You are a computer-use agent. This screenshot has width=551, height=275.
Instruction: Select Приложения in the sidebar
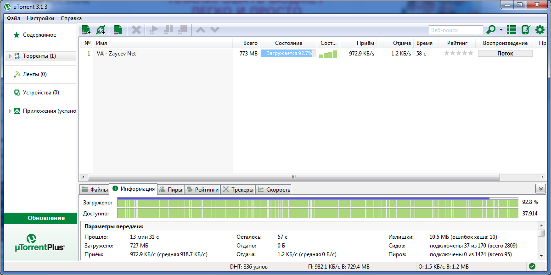[x=39, y=111]
